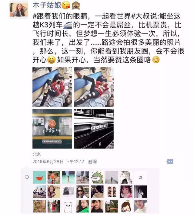This screenshot has width=194, height=215.
Task: View black-and-white train side photo
Action: pyautogui.click(x=94, y=129)
